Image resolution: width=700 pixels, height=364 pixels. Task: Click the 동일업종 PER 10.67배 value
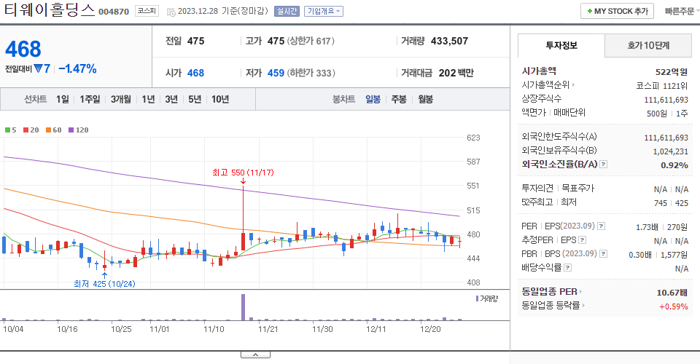tap(672, 293)
